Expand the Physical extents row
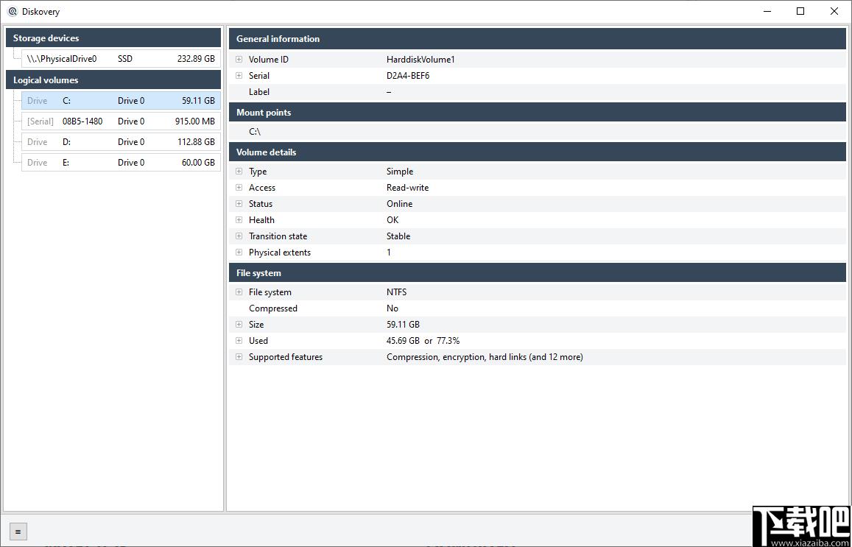The image size is (852, 547). coord(239,252)
